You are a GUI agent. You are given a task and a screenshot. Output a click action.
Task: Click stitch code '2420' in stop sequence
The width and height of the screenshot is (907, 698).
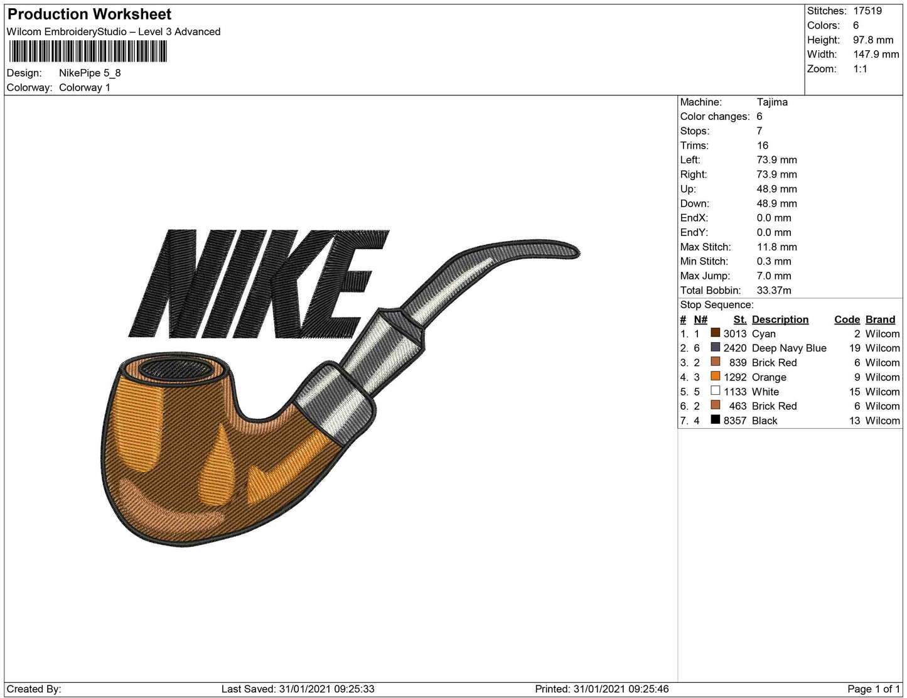pyautogui.click(x=735, y=348)
